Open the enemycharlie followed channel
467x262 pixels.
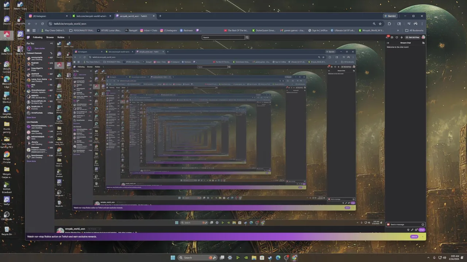tap(39, 58)
